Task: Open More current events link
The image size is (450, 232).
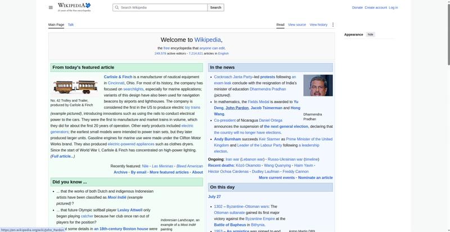Action: click(277, 178)
